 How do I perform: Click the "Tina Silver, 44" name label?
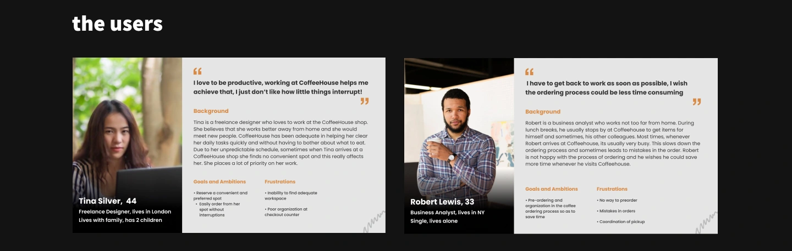tap(108, 201)
